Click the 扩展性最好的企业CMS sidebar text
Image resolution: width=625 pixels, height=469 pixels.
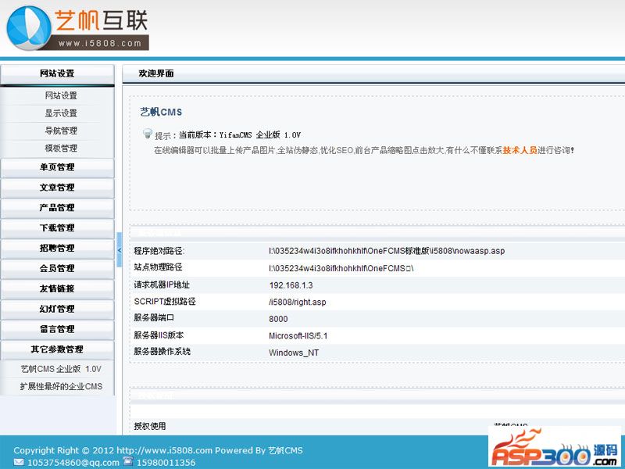coord(61,386)
